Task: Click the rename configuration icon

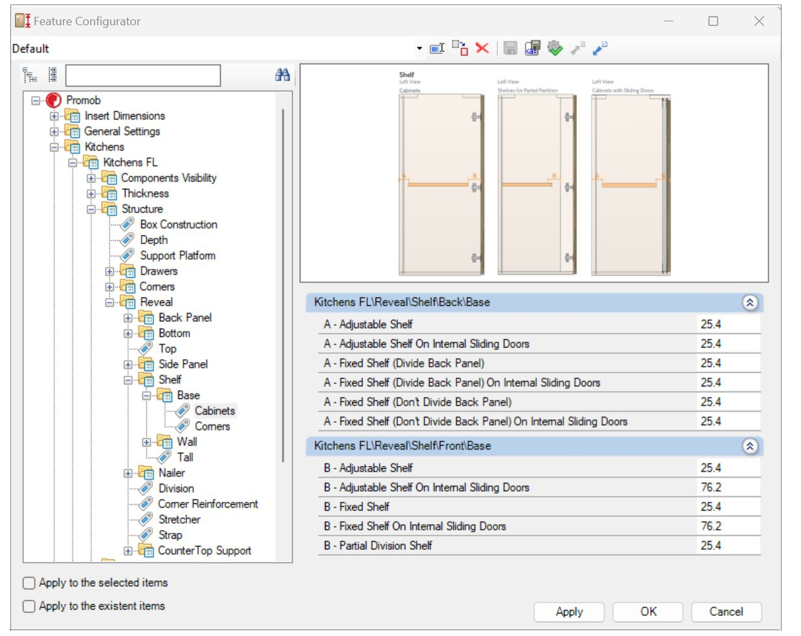Action: (437, 48)
